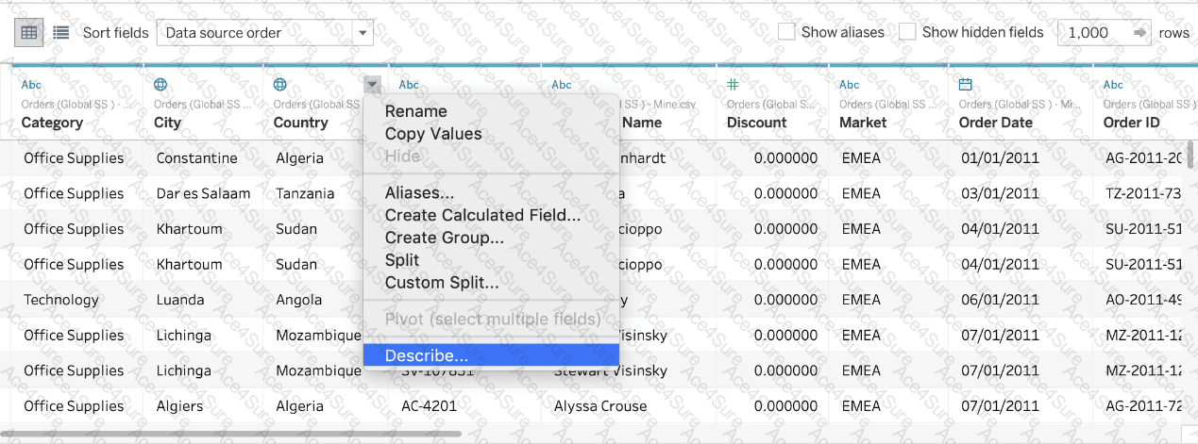Switch to metadata list view icon
1198x444 pixels.
pos(61,32)
